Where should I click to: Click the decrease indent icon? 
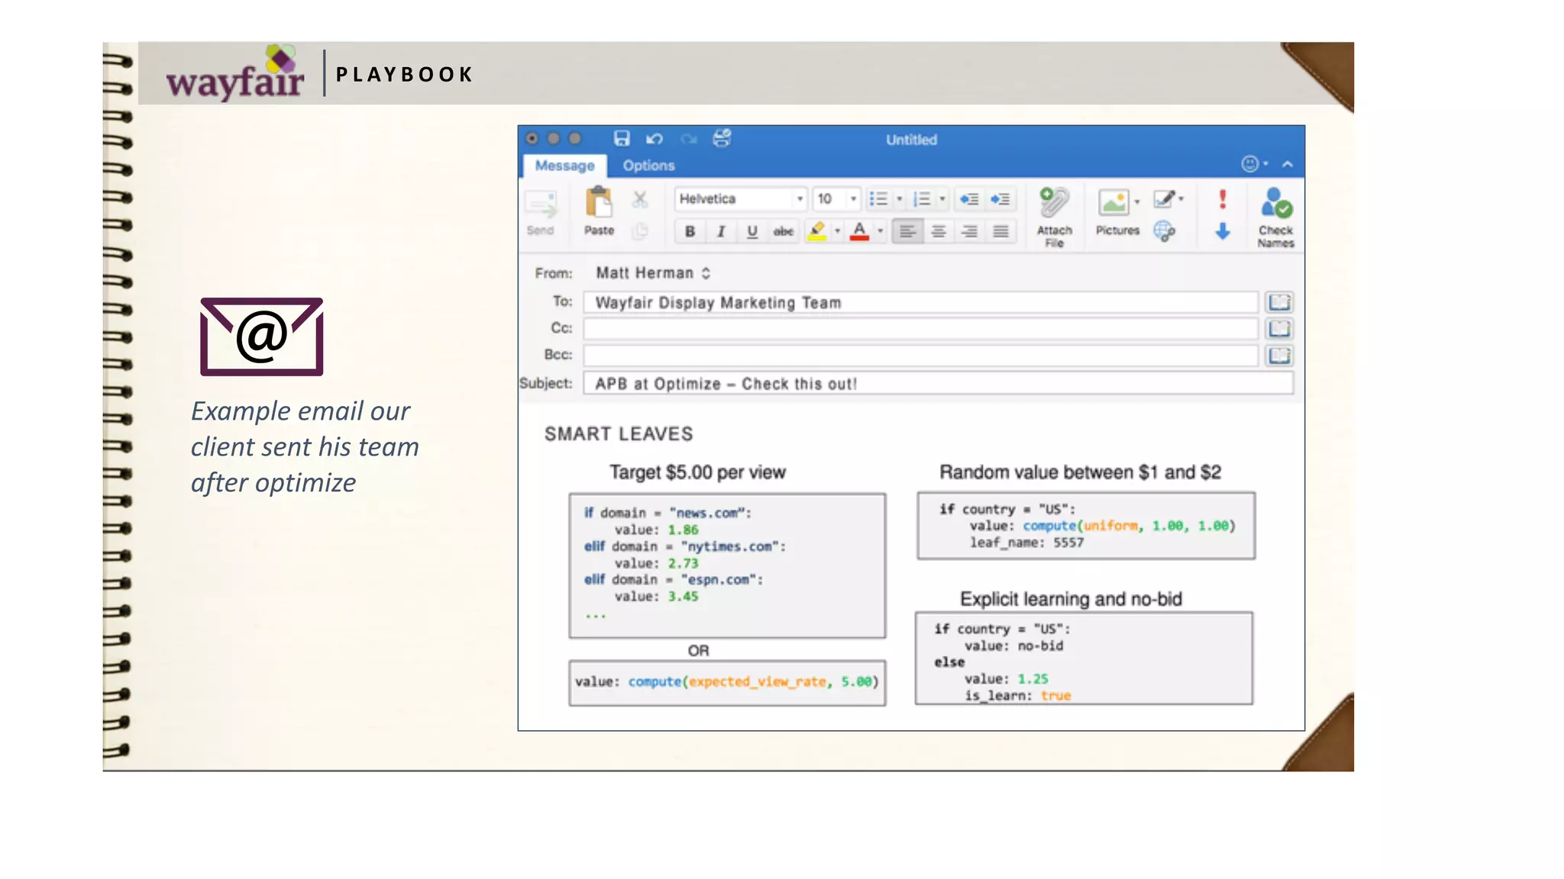[x=970, y=199]
